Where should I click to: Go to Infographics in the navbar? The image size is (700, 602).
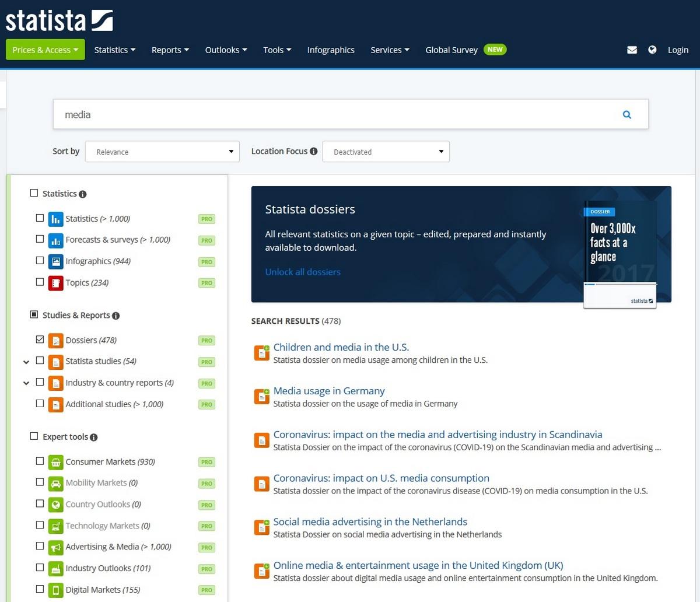point(331,50)
